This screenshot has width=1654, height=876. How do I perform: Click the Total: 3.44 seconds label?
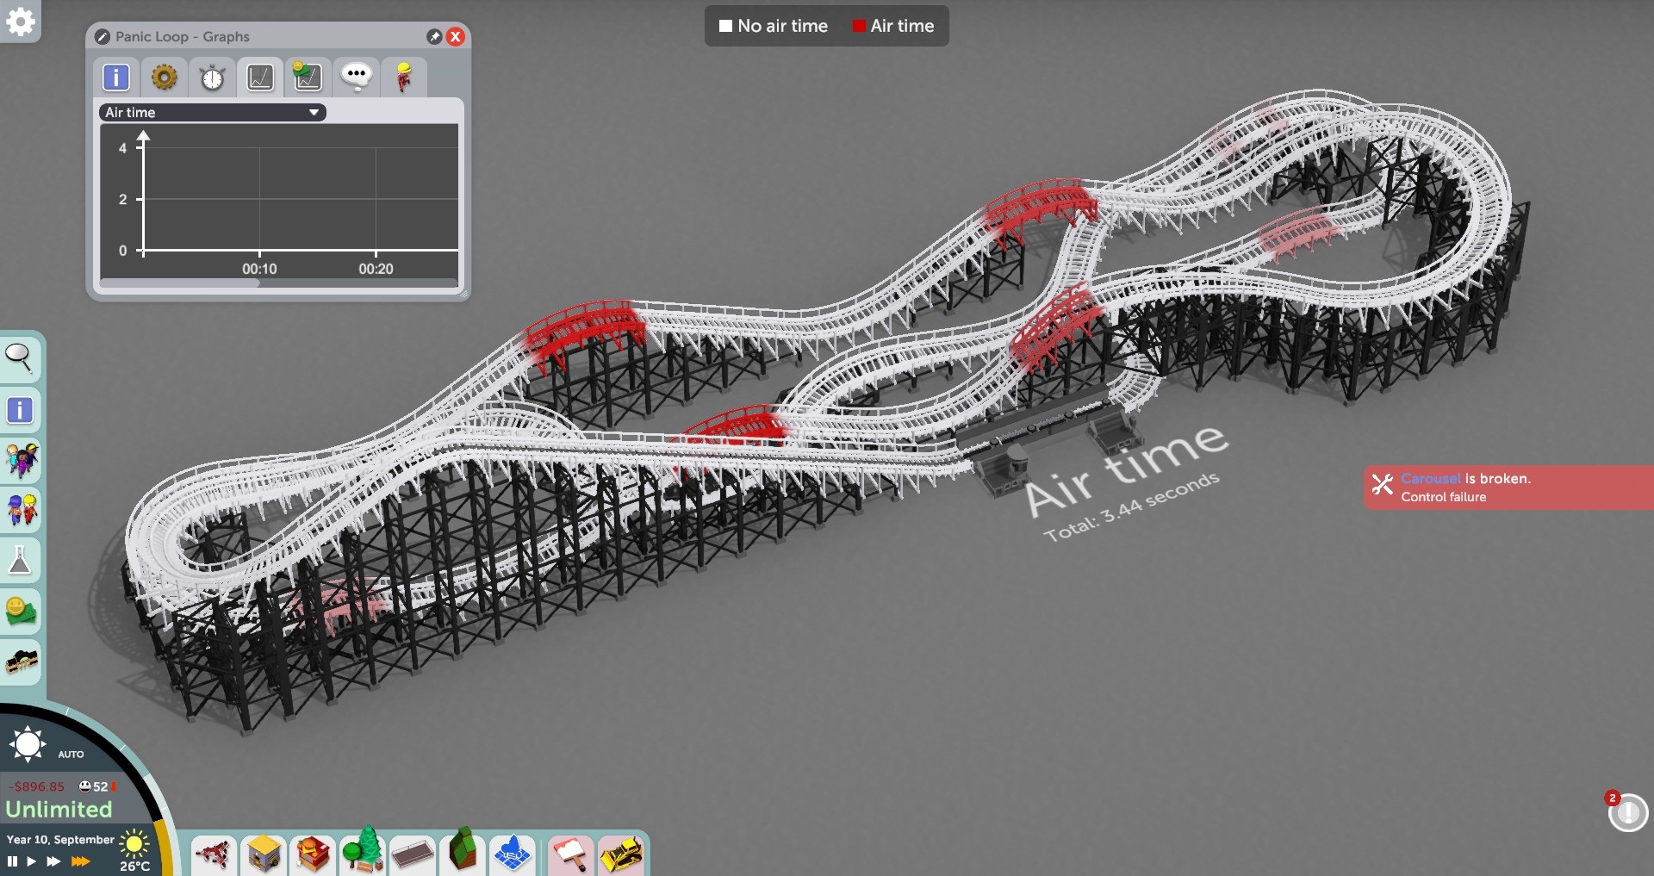click(1131, 507)
